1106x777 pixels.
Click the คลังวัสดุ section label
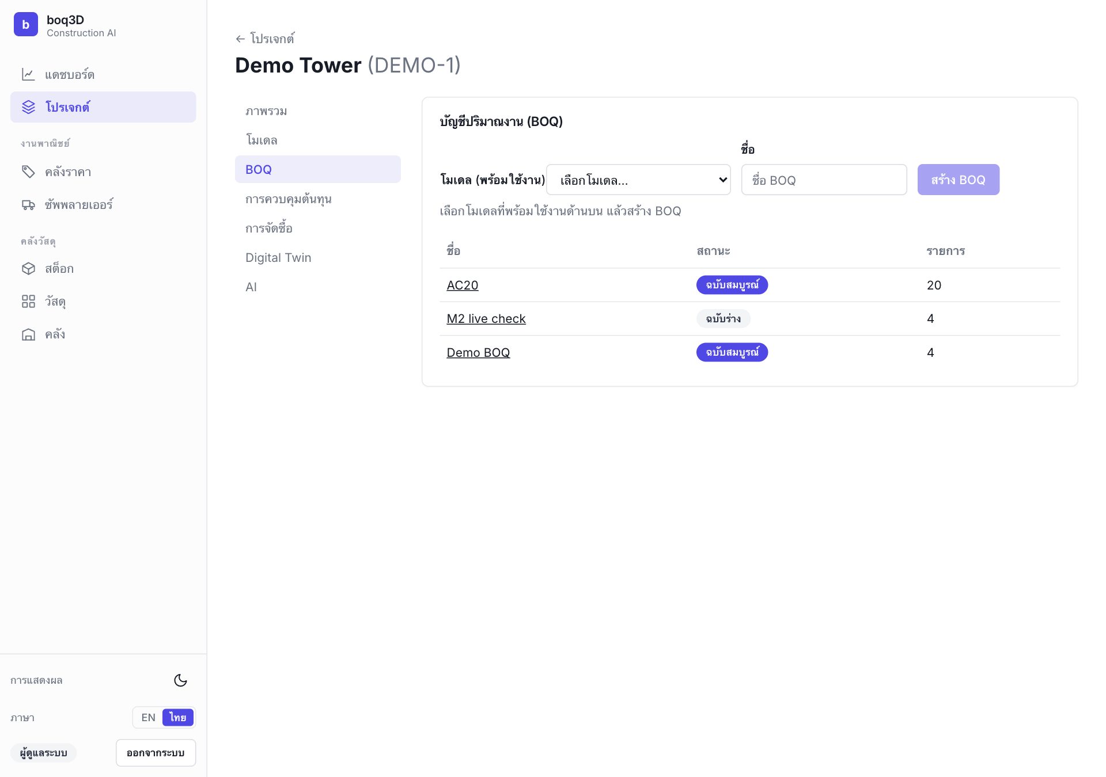point(38,241)
